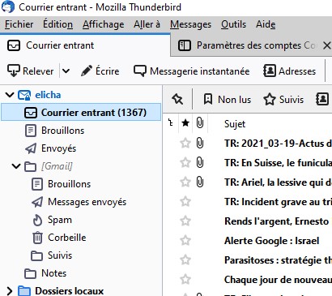The height and width of the screenshot is (296, 332).
Task: Toggle the Suivis quick filter
Action: pos(283,100)
